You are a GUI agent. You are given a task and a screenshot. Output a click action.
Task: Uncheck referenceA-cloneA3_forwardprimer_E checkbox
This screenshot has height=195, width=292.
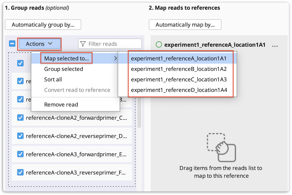[x=21, y=154]
